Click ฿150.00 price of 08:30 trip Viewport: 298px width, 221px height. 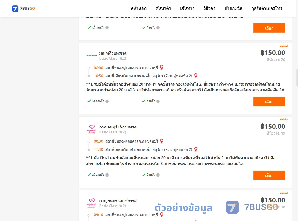[273, 127]
